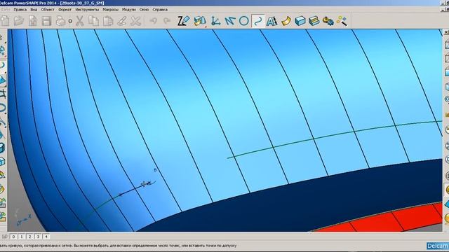Image resolution: width=449 pixels, height=252 pixels.
Task: Select level button 4
Action: (x=46, y=237)
